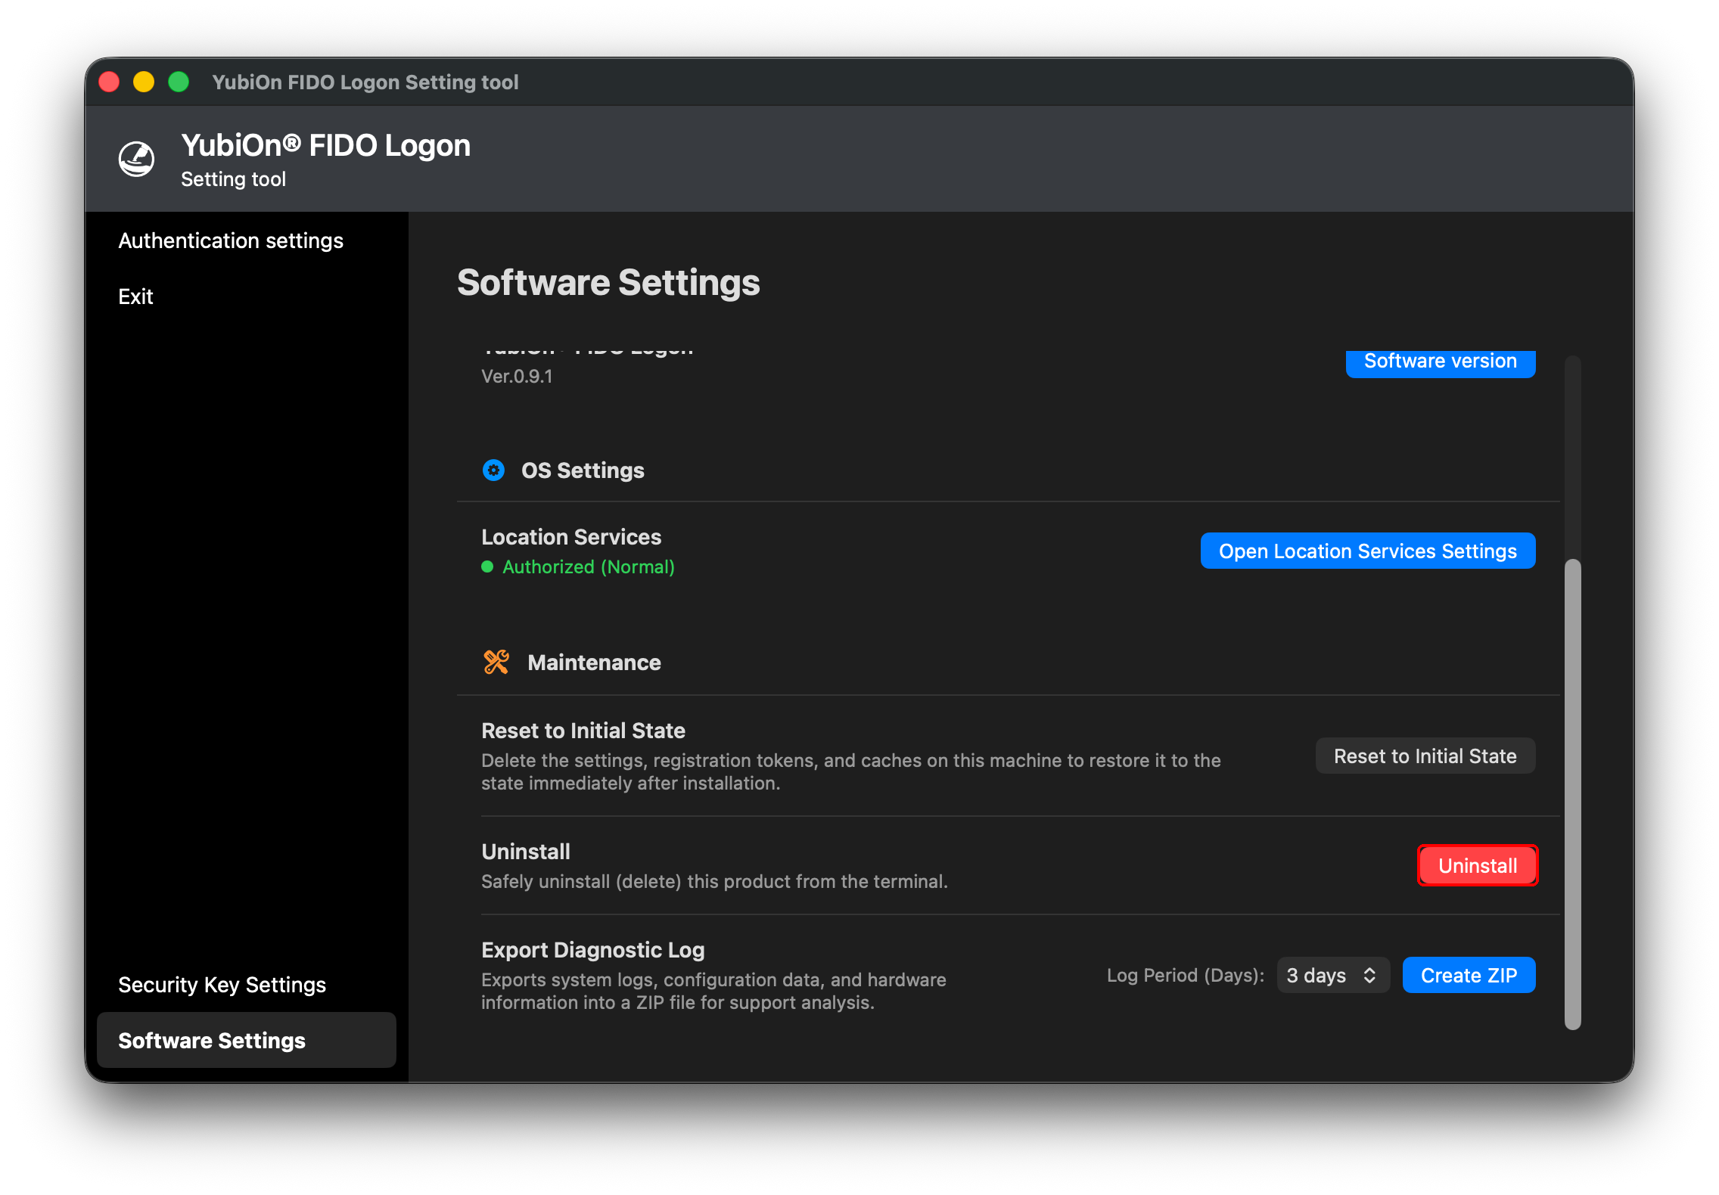Open Security Key Settings in sidebar

[222, 985]
